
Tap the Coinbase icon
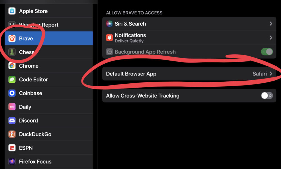coord(12,93)
